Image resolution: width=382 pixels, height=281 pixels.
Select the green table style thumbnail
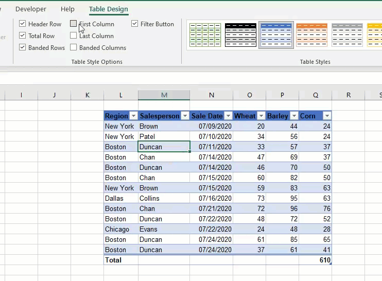(x=205, y=35)
